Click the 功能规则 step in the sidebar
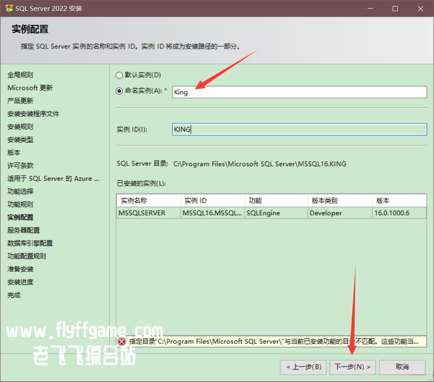 coord(20,204)
